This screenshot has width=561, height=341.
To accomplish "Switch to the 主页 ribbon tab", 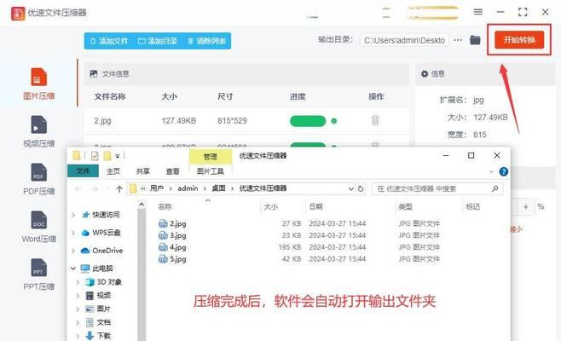I will (x=113, y=171).
